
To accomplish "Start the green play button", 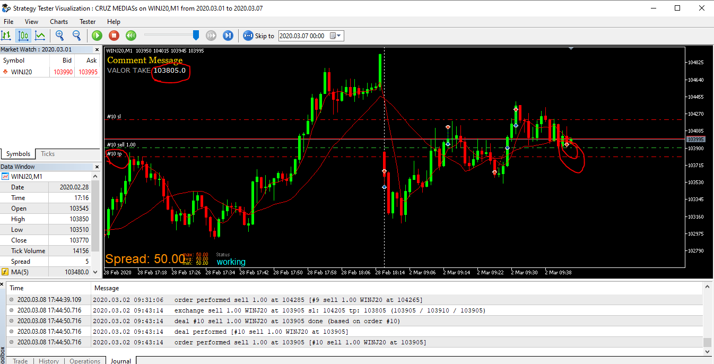I will [x=97, y=36].
